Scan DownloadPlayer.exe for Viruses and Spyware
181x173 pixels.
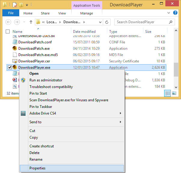tap(72, 100)
